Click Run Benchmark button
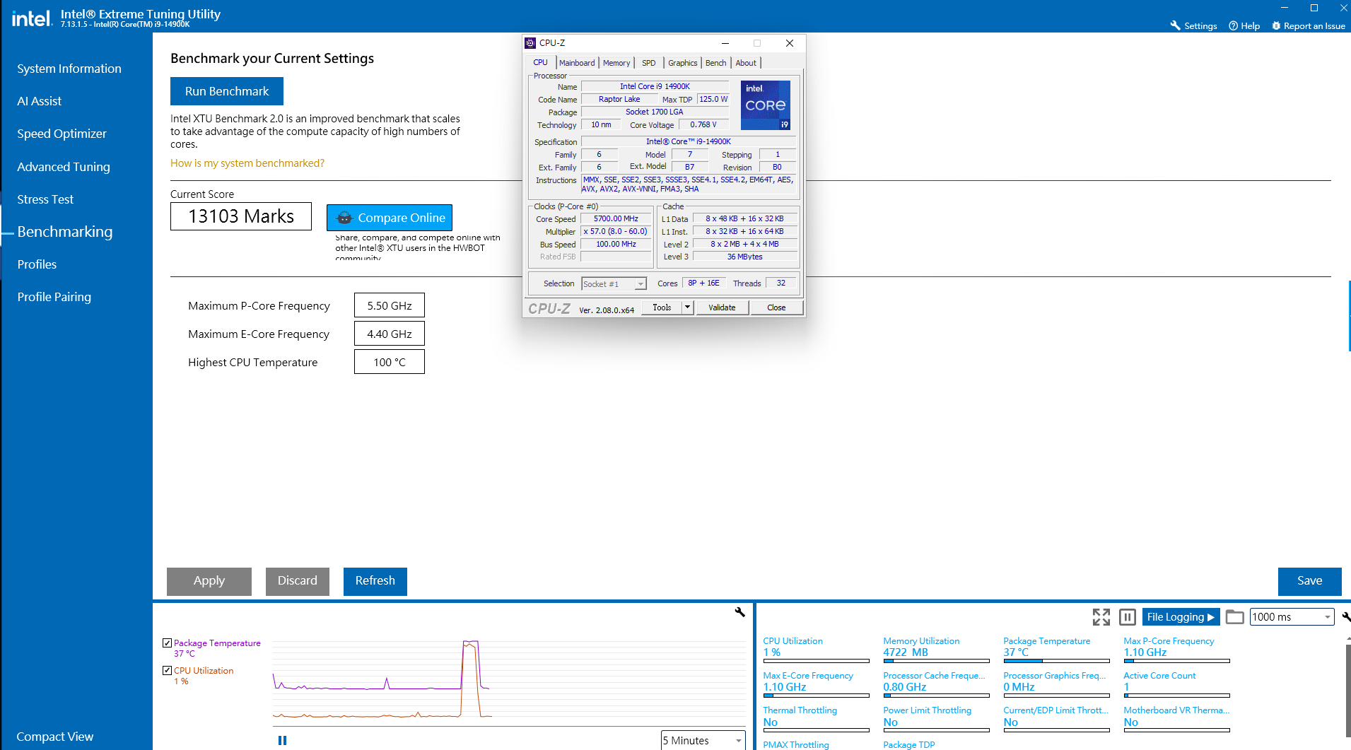The width and height of the screenshot is (1351, 750). (227, 91)
